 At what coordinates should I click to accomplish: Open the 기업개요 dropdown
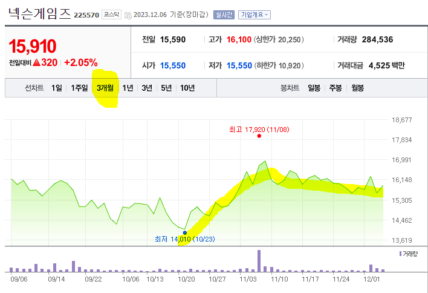255,15
